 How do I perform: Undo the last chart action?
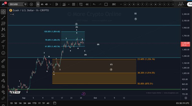[94, 4]
